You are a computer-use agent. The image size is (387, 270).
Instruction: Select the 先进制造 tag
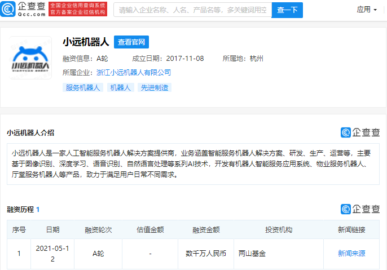point(155,87)
